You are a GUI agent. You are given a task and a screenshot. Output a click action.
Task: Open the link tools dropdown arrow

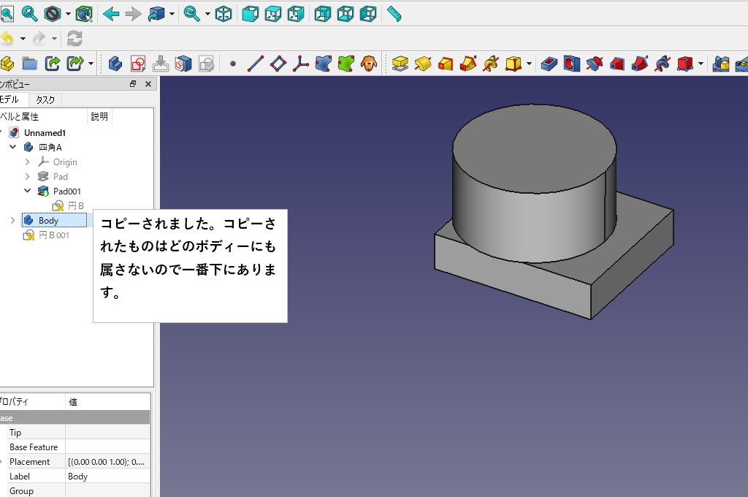(91, 64)
